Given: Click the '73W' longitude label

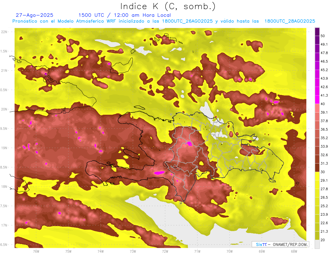Looking at the screenshot, I should [133, 251].
